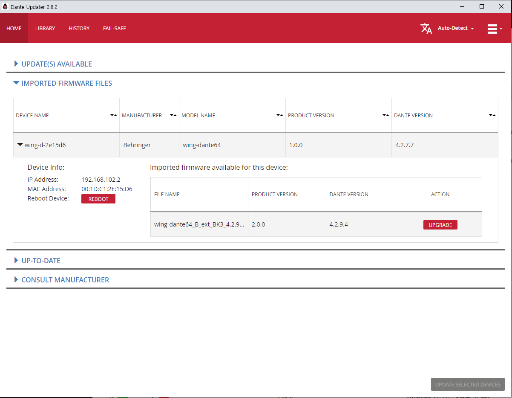512x398 pixels.
Task: Collapse the wing-d-2e15d6 device row
Action: 20,145
